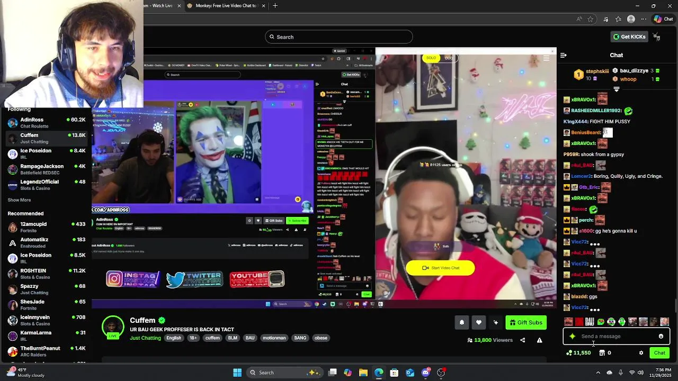Open the chat shop store icon
Viewport: 678px width, 381px height.
point(602,353)
